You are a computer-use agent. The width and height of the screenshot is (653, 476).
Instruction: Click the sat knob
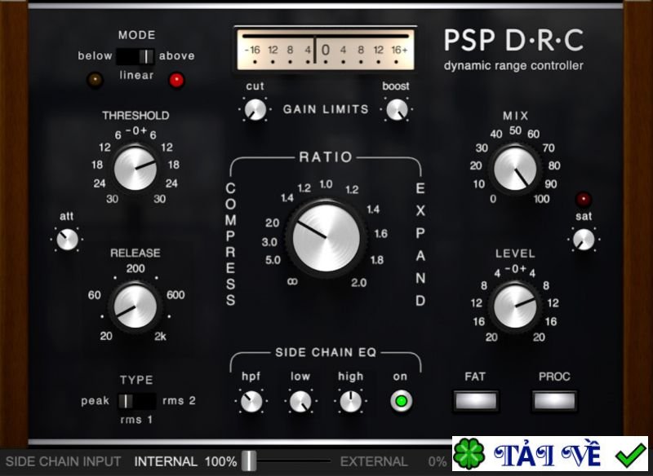[x=584, y=240]
